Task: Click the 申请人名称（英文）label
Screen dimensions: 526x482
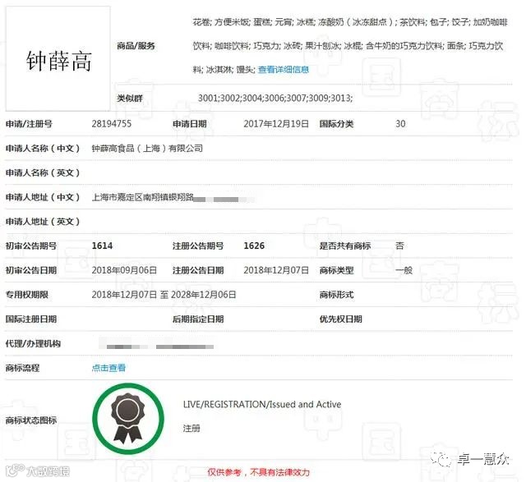Action: click(43, 172)
